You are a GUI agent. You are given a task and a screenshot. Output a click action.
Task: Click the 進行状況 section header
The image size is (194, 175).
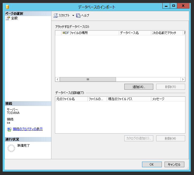28,139
